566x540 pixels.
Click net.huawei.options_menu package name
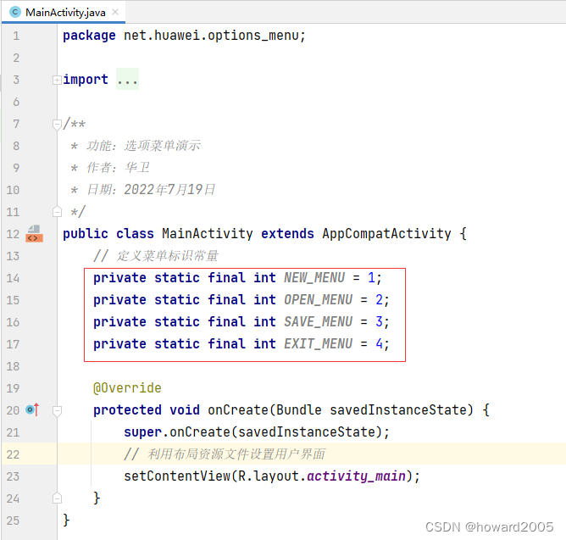tap(211, 36)
